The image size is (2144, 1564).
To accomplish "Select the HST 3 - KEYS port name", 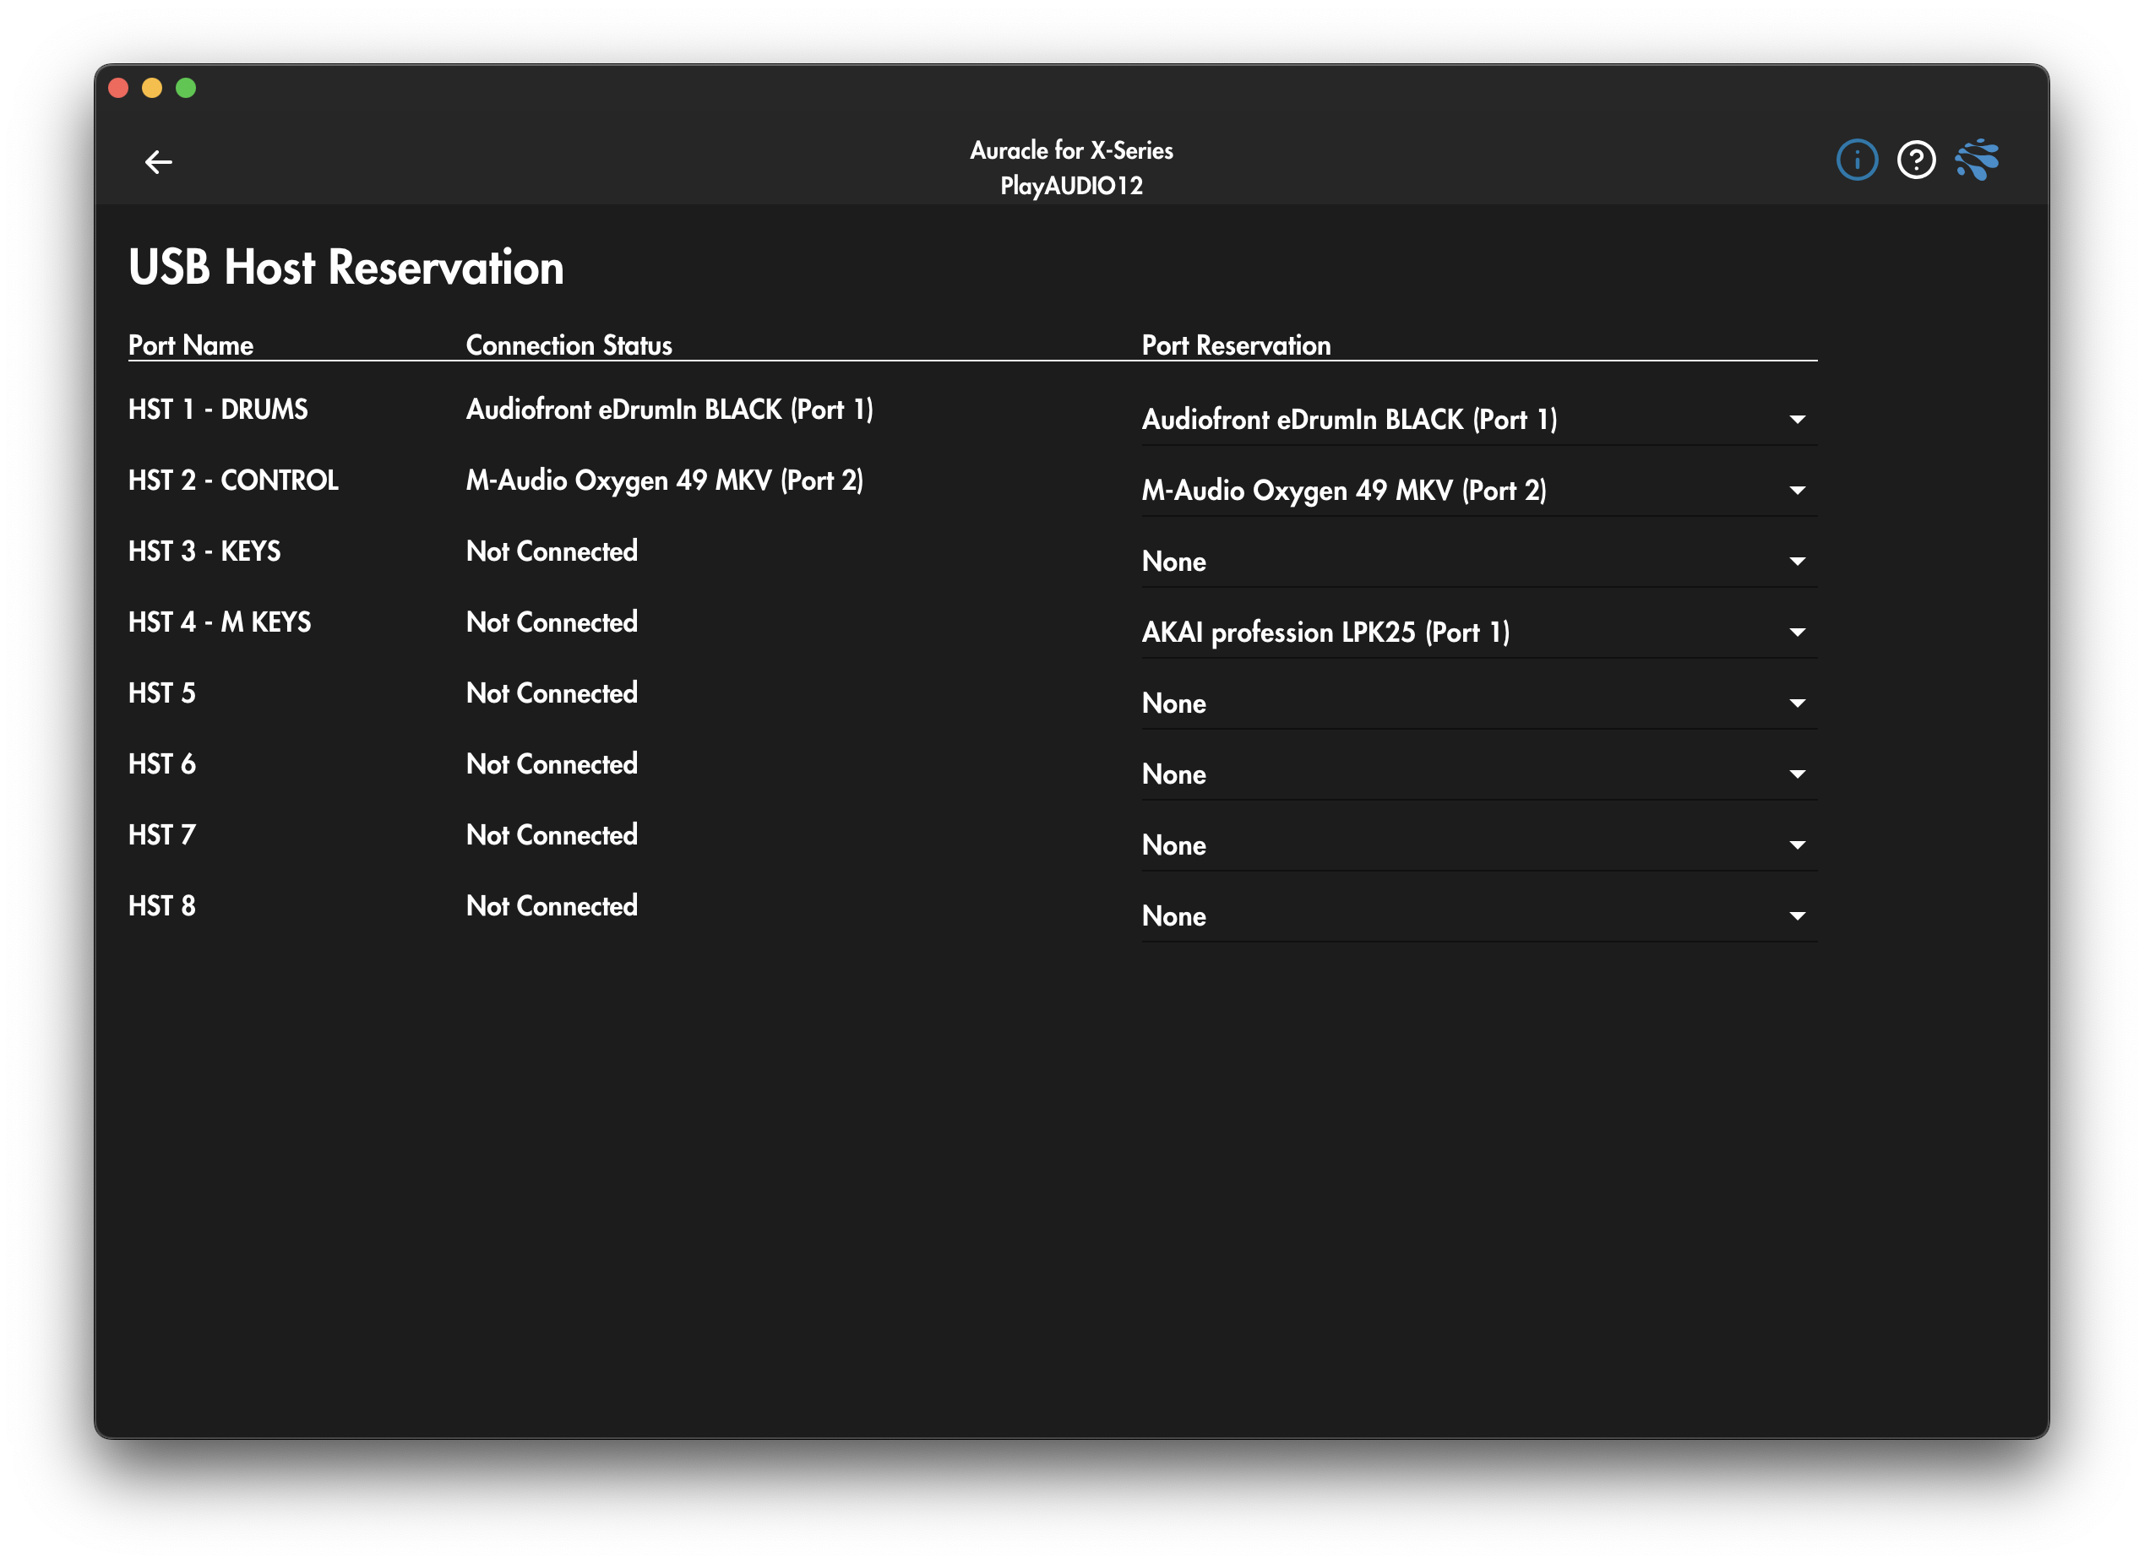I will point(204,551).
